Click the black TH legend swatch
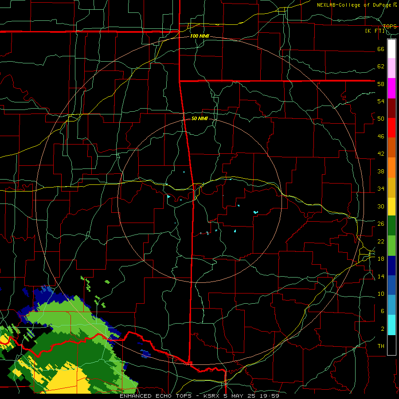The image size is (399, 399). coord(391,345)
